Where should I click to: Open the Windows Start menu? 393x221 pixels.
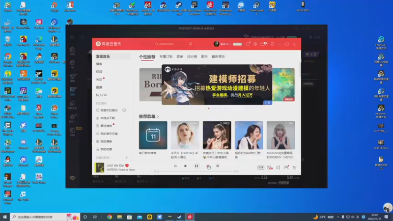(5, 217)
